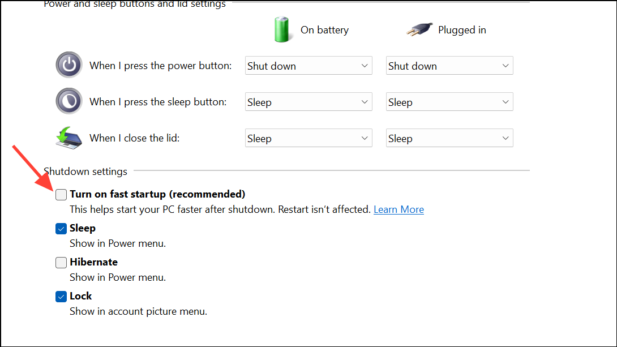Click the power button icon
Image resolution: width=617 pixels, height=347 pixels.
pos(68,65)
